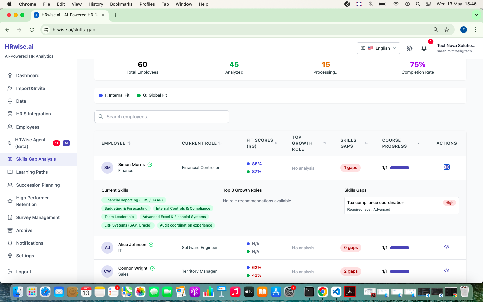This screenshot has height=302, width=483.
Task: Sort by Employee column arrows
Action: (129, 143)
